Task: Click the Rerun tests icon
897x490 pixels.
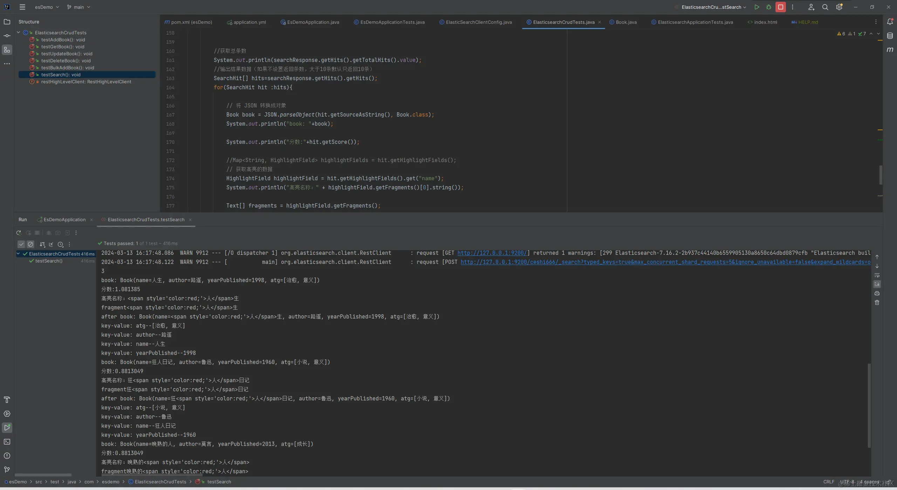Action: 19,233
